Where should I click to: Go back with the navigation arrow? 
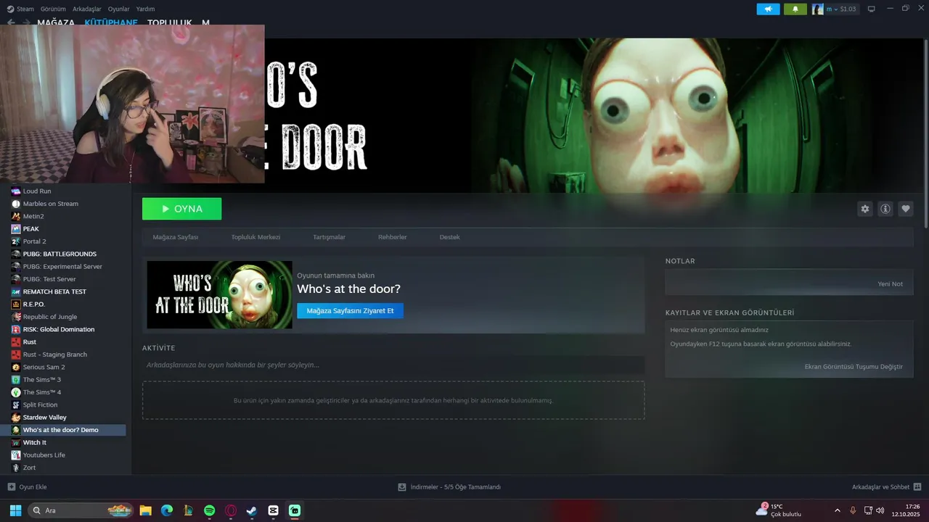[11, 22]
